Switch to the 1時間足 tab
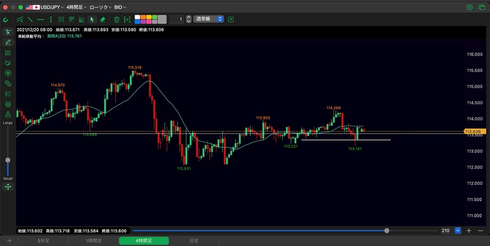This screenshot has width=490, height=246. (x=94, y=241)
